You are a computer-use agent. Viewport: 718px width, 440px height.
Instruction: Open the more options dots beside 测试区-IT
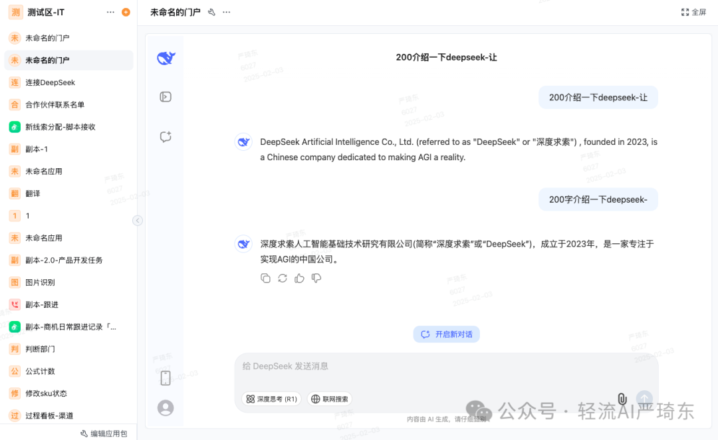point(110,13)
